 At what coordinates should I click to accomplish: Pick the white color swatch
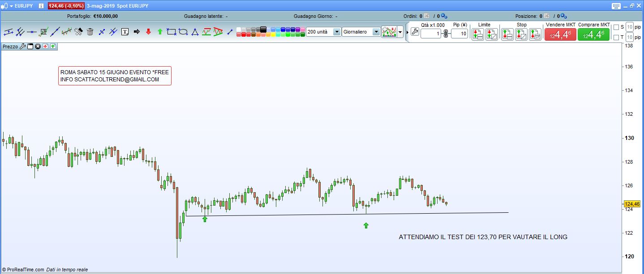click(x=238, y=29)
